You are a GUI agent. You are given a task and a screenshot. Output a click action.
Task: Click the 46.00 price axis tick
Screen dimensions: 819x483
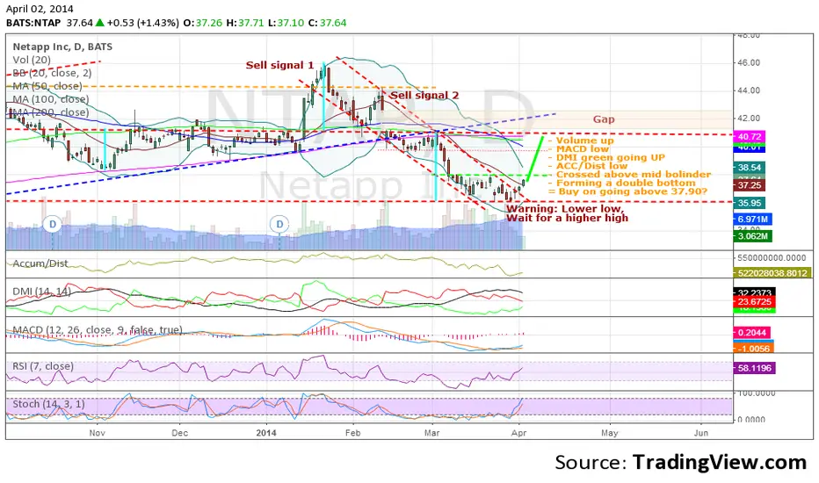coord(748,62)
